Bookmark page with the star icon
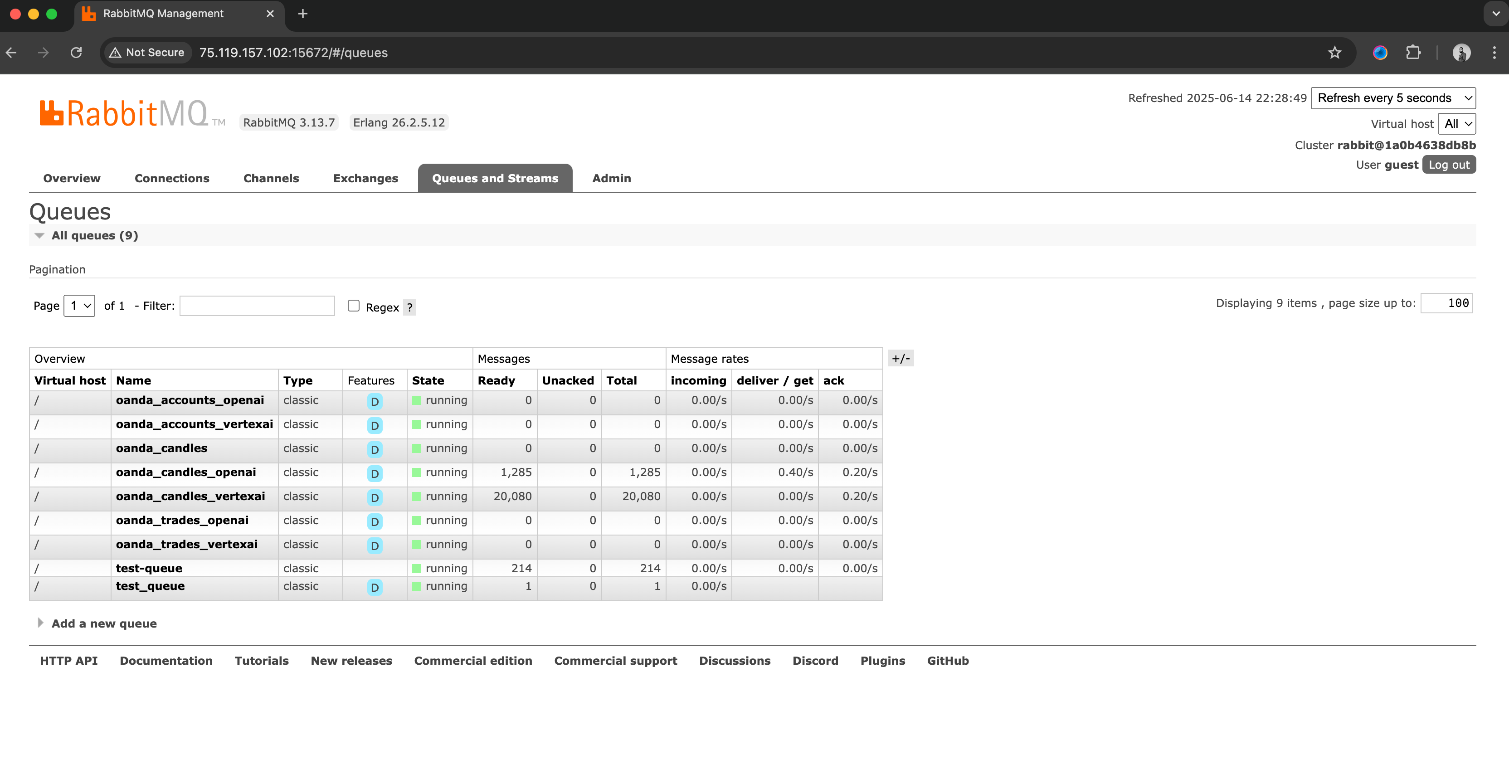This screenshot has height=779, width=1509. click(1334, 53)
